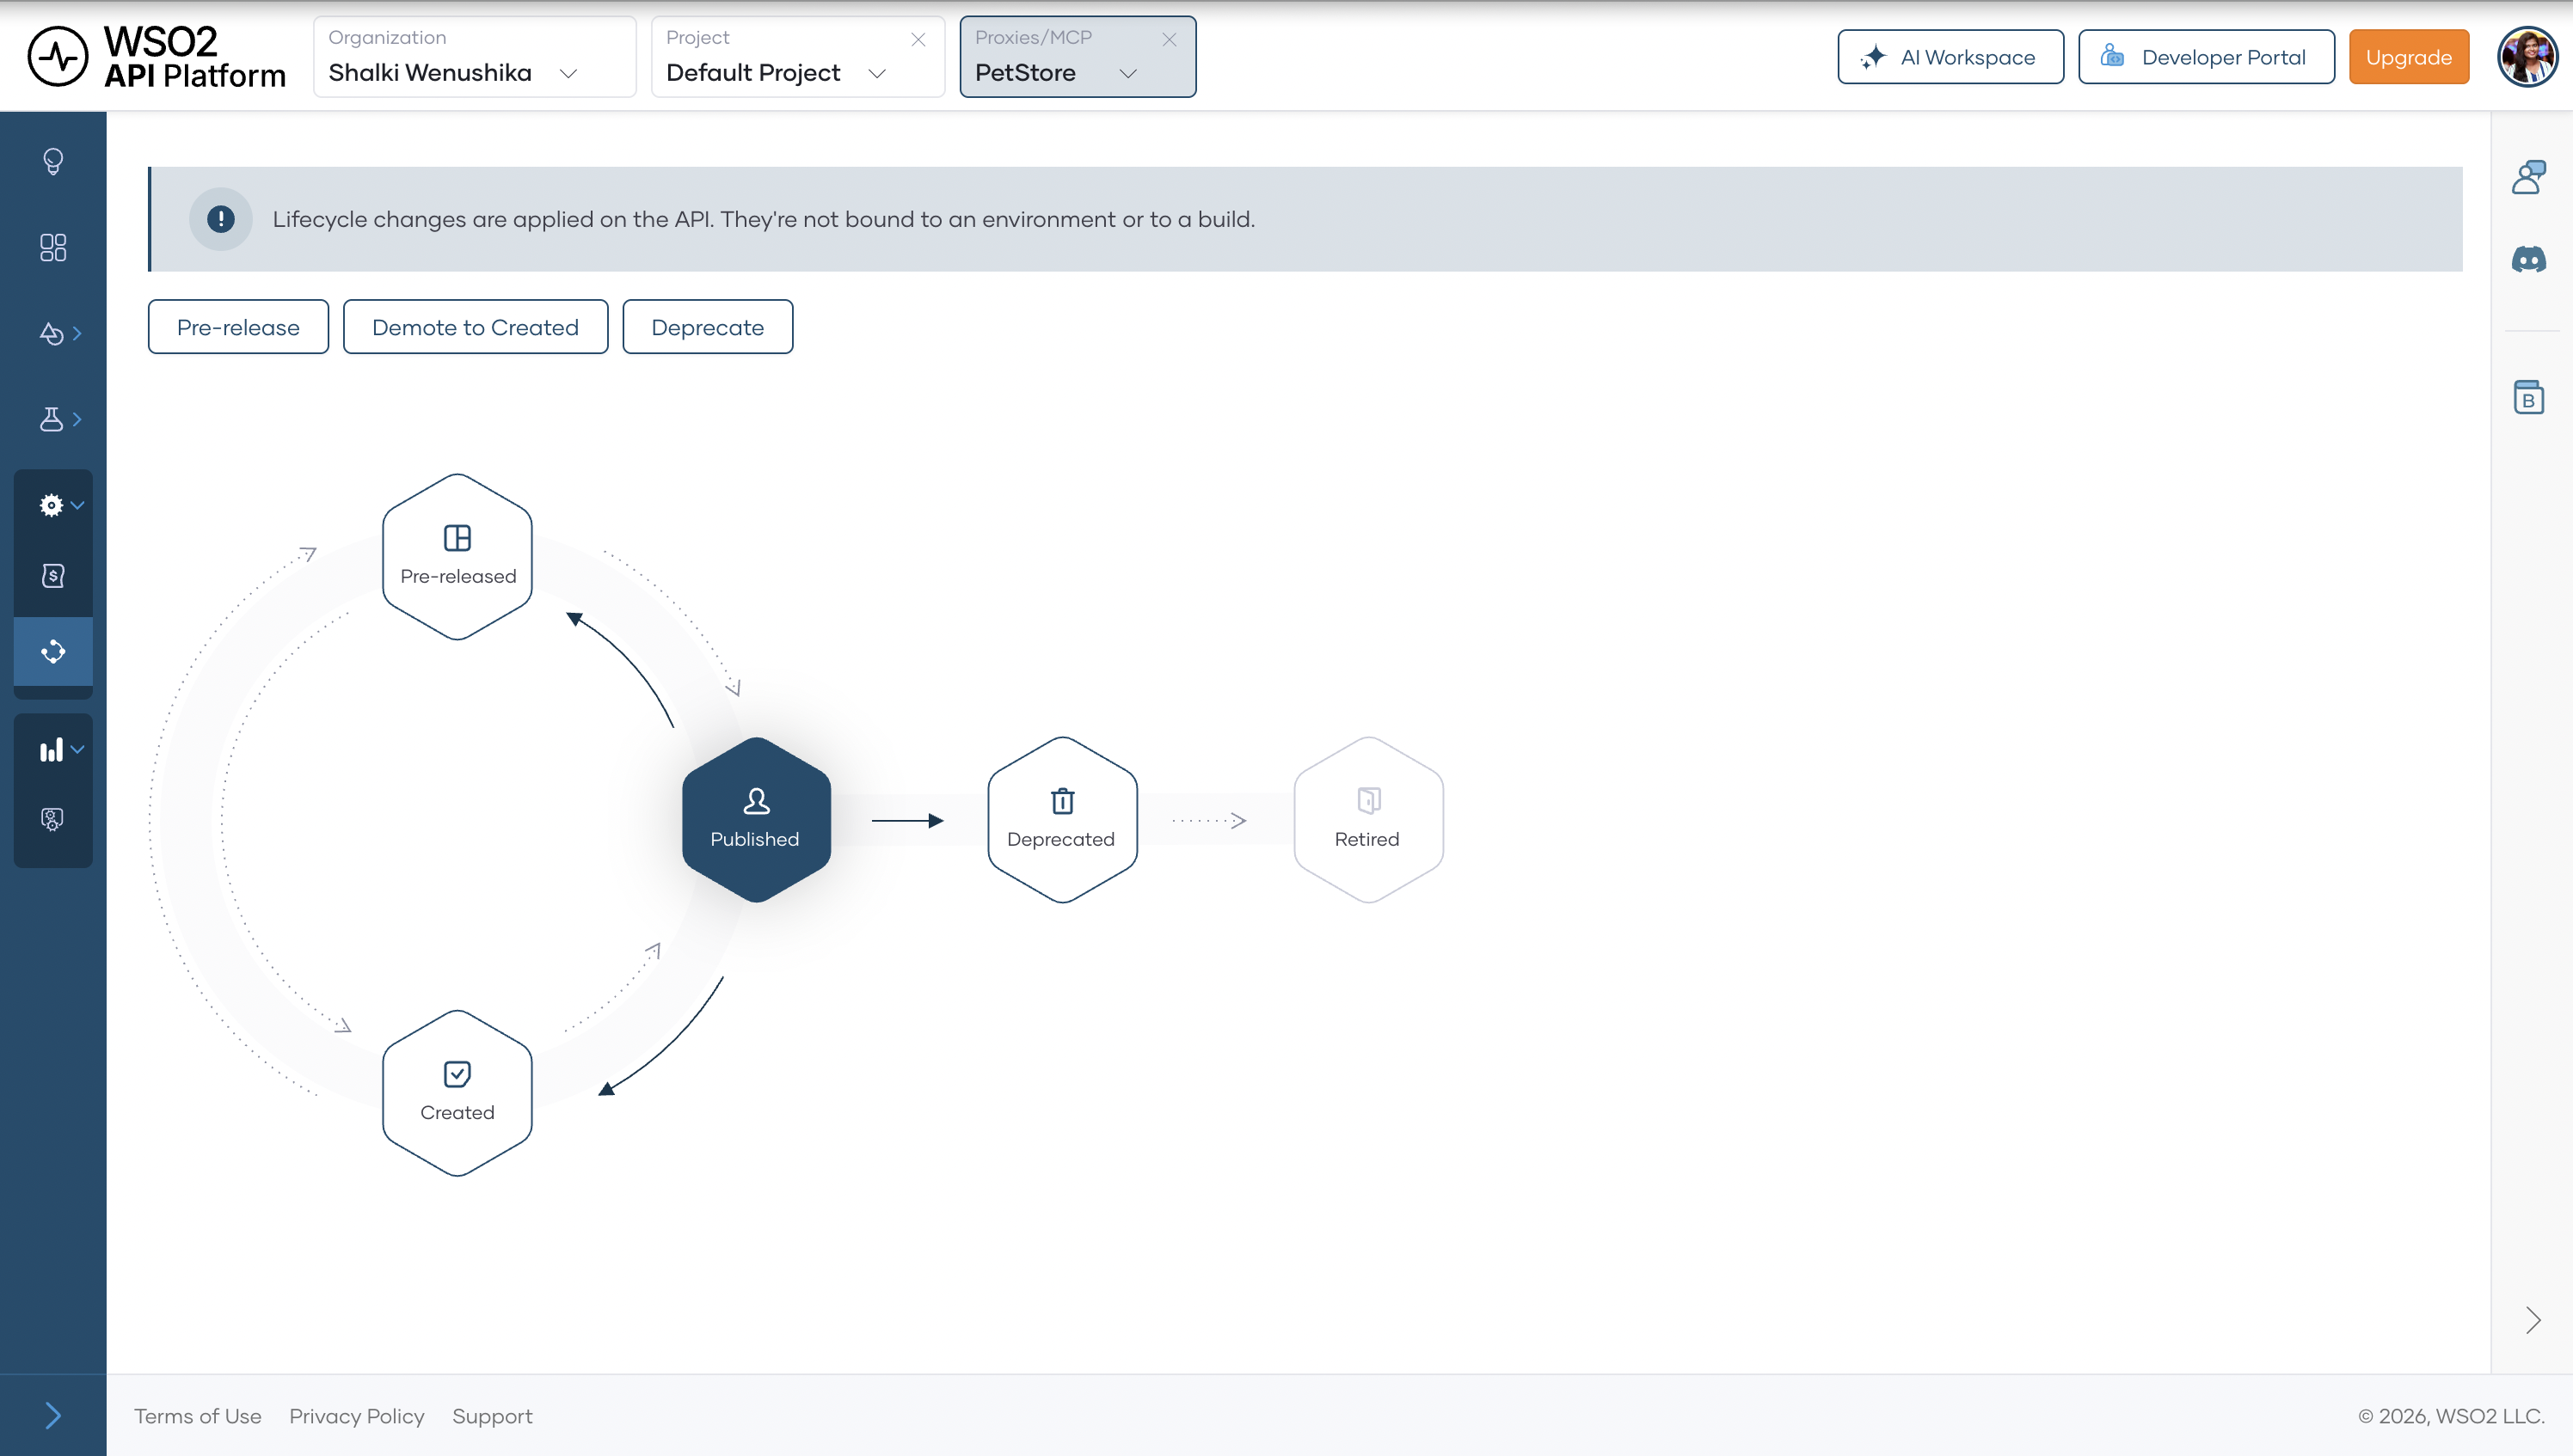
Task: Open the Organization dropdown Shalki Wenushika
Action: (474, 57)
